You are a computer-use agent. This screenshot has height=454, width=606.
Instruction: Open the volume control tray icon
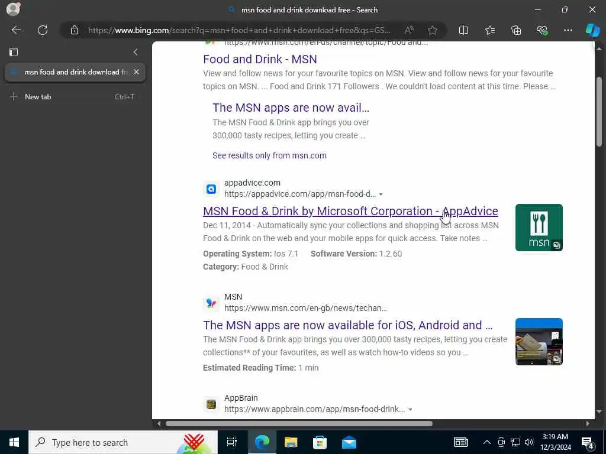tap(529, 442)
